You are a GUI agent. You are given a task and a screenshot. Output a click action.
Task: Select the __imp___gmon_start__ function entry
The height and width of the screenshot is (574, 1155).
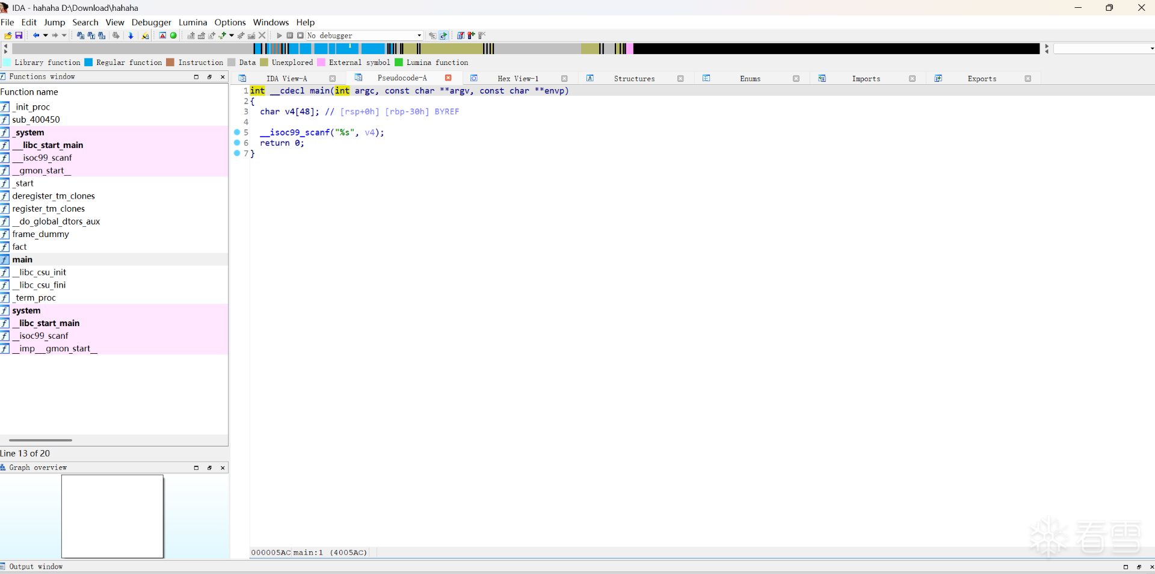coord(114,349)
